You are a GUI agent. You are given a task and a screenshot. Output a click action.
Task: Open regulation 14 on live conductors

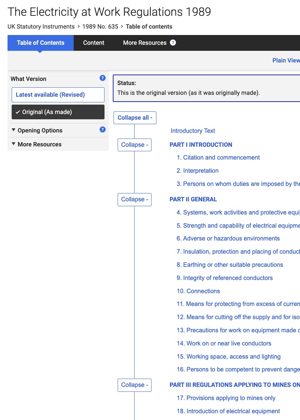(224, 344)
